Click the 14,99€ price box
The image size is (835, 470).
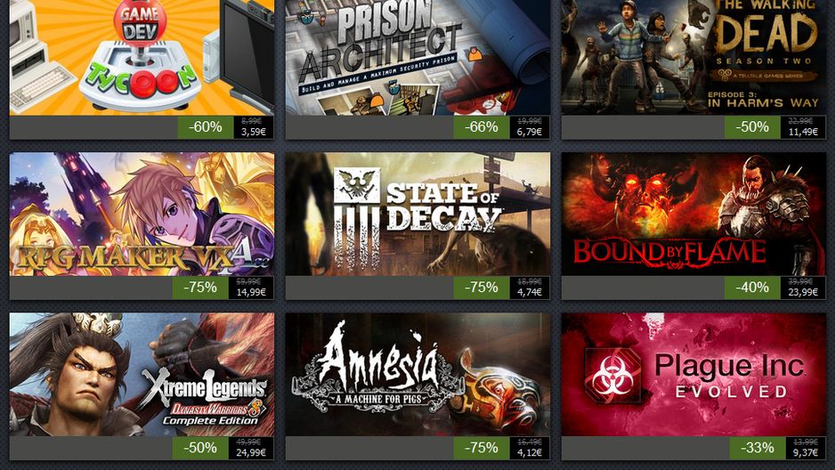tap(251, 288)
